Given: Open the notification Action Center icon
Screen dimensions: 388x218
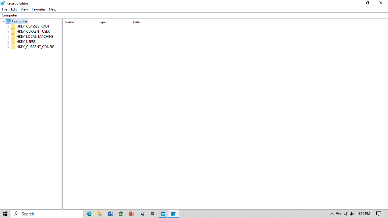Looking at the screenshot, I should click(379, 214).
